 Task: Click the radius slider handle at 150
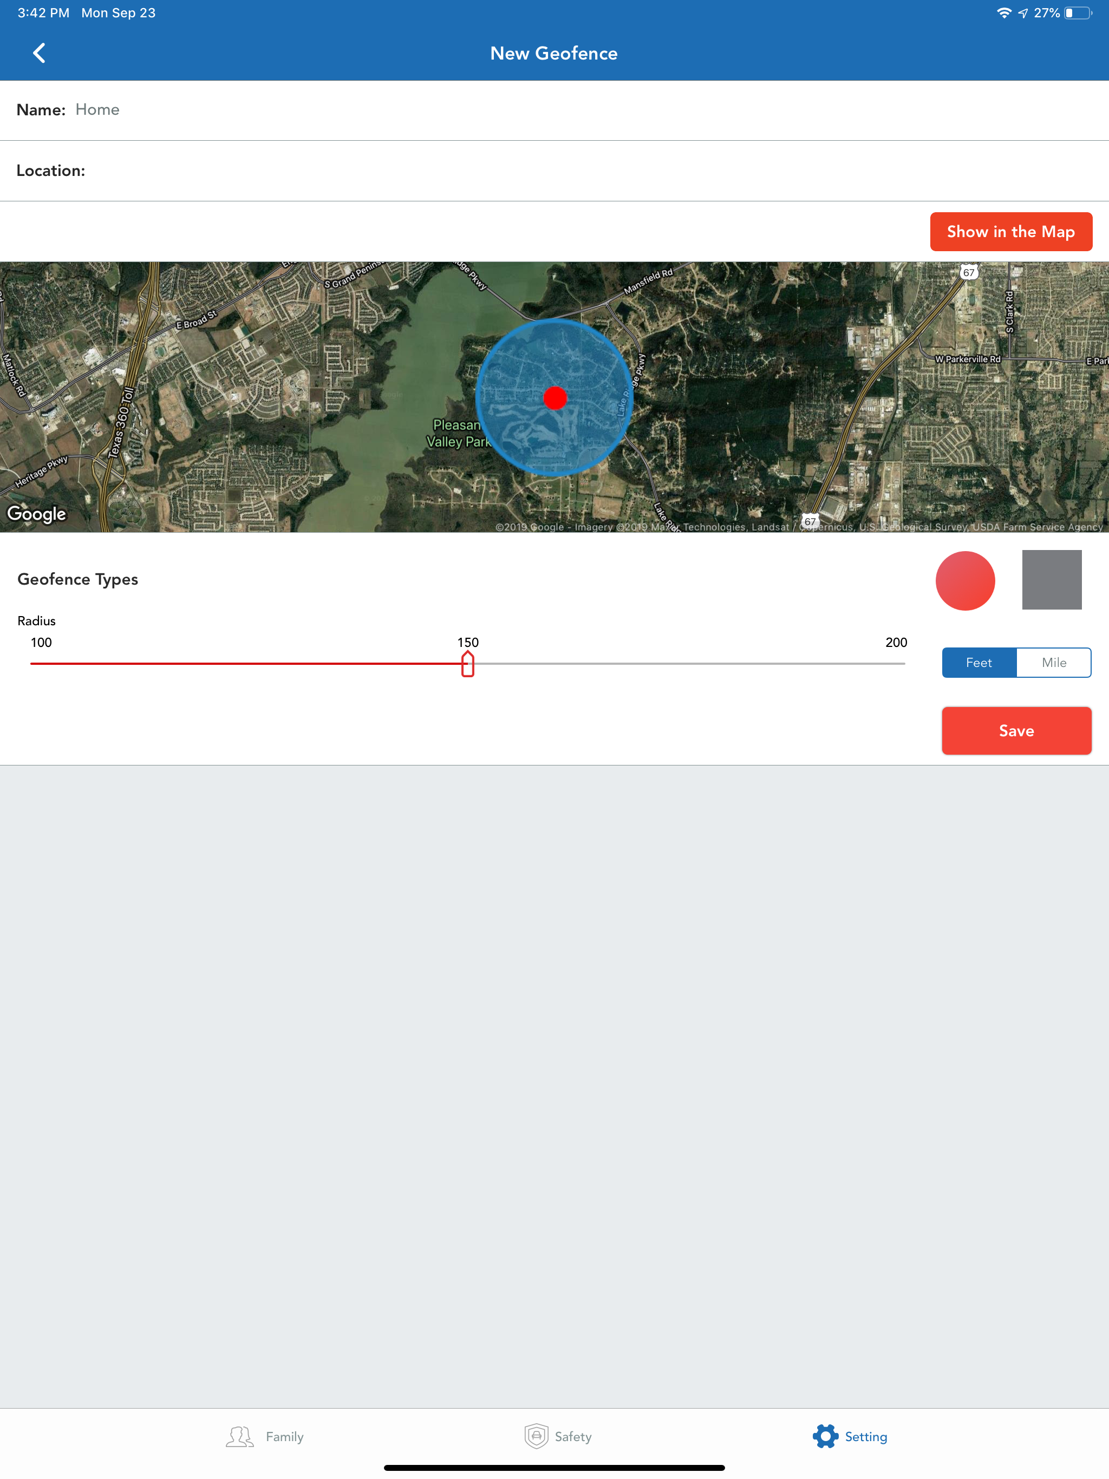coord(467,664)
